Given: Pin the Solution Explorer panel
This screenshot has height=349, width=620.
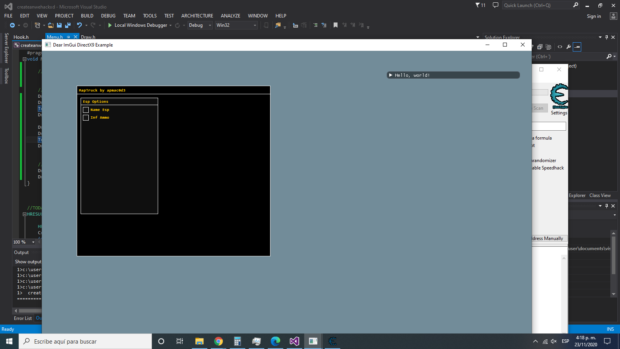Looking at the screenshot, I should click(x=607, y=37).
